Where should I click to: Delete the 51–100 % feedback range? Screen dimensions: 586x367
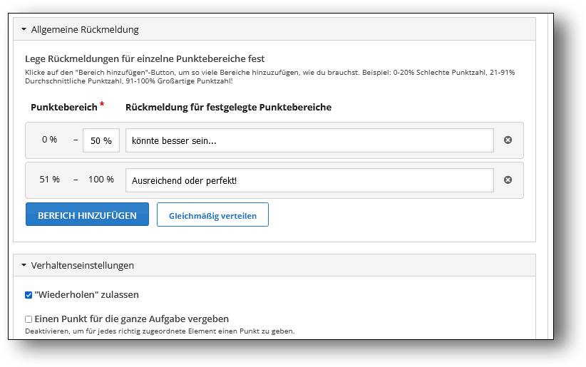[508, 180]
